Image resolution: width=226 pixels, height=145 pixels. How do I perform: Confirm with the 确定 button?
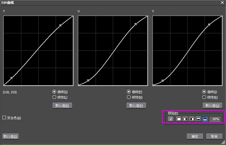click(195, 136)
